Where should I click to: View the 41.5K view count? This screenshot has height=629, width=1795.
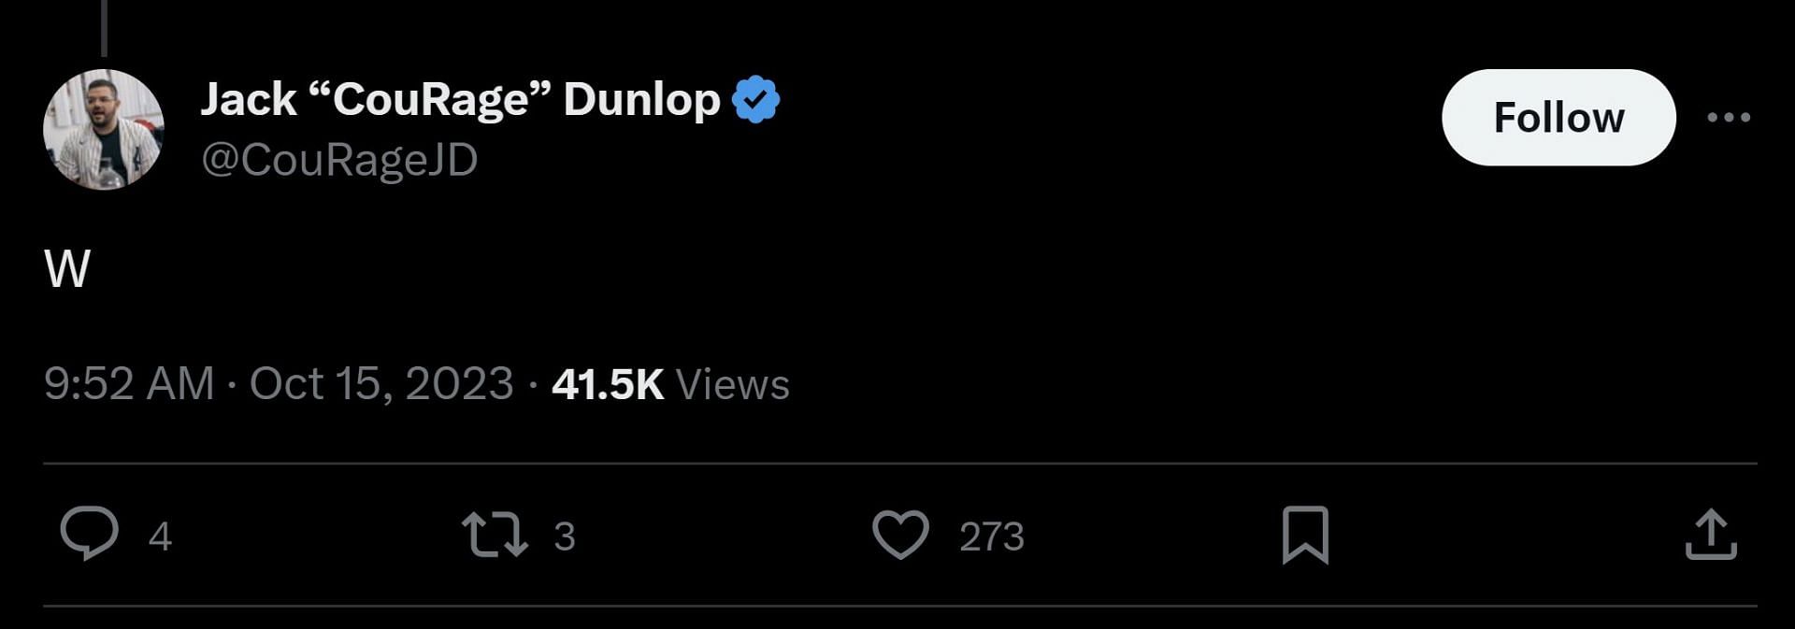click(608, 384)
